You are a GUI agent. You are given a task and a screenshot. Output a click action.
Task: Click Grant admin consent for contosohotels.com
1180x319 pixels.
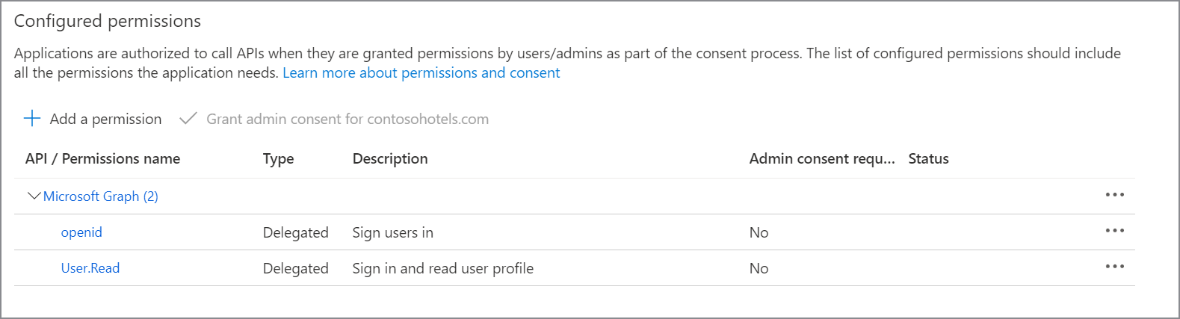[x=347, y=119]
